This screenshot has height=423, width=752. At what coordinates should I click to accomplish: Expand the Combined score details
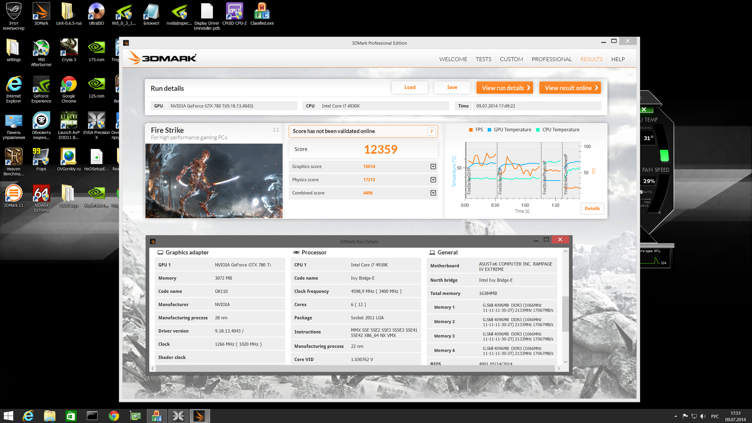(x=433, y=193)
